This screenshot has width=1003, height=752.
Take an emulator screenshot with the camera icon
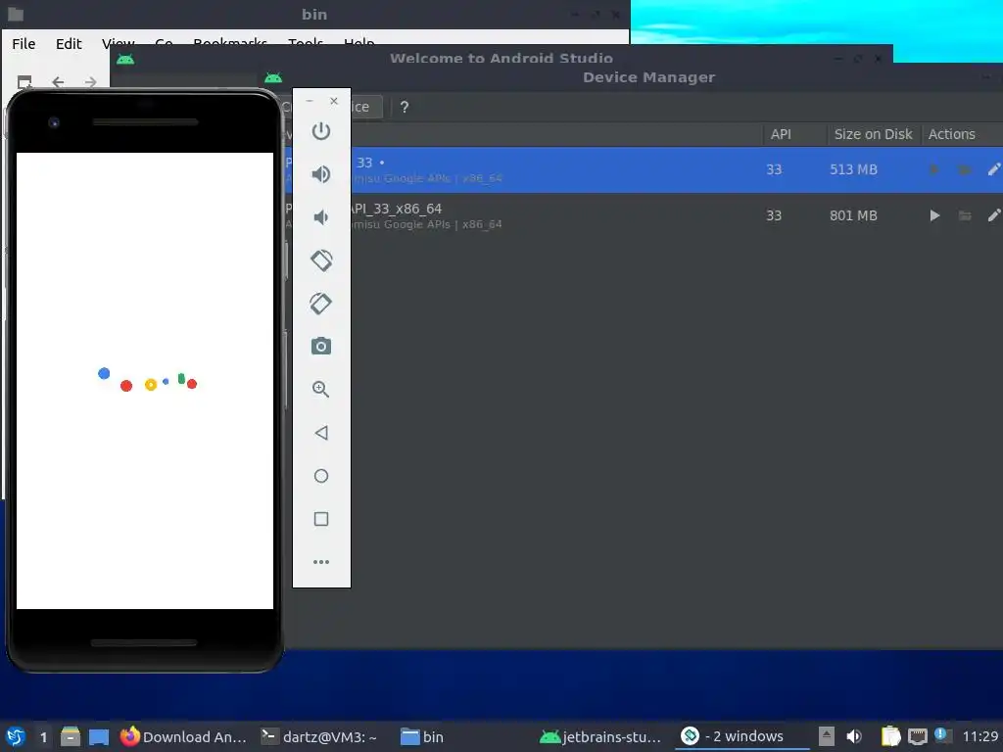tap(321, 346)
